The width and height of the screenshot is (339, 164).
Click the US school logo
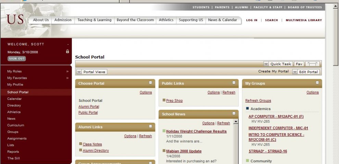(x=15, y=19)
